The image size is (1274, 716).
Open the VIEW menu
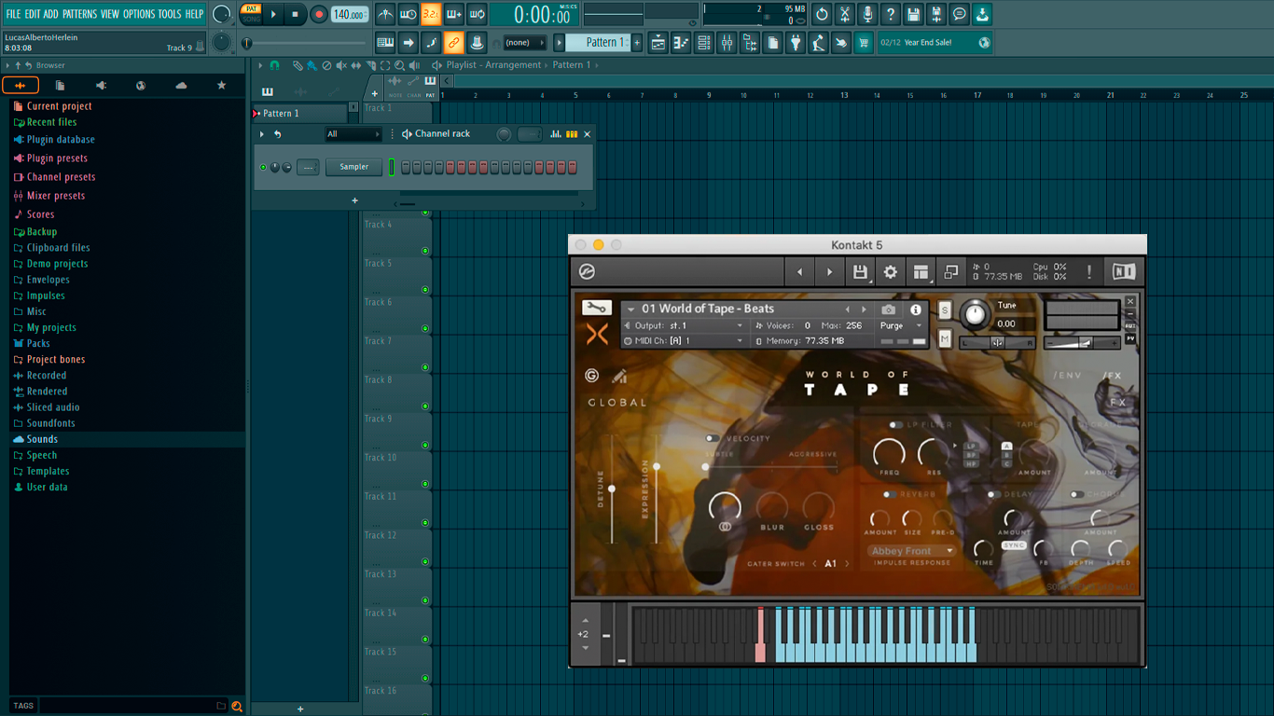110,14
